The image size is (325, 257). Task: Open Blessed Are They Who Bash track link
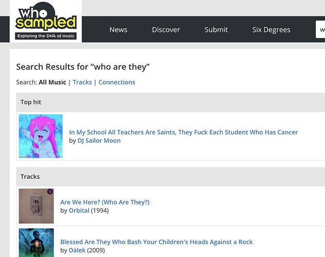tap(157, 242)
